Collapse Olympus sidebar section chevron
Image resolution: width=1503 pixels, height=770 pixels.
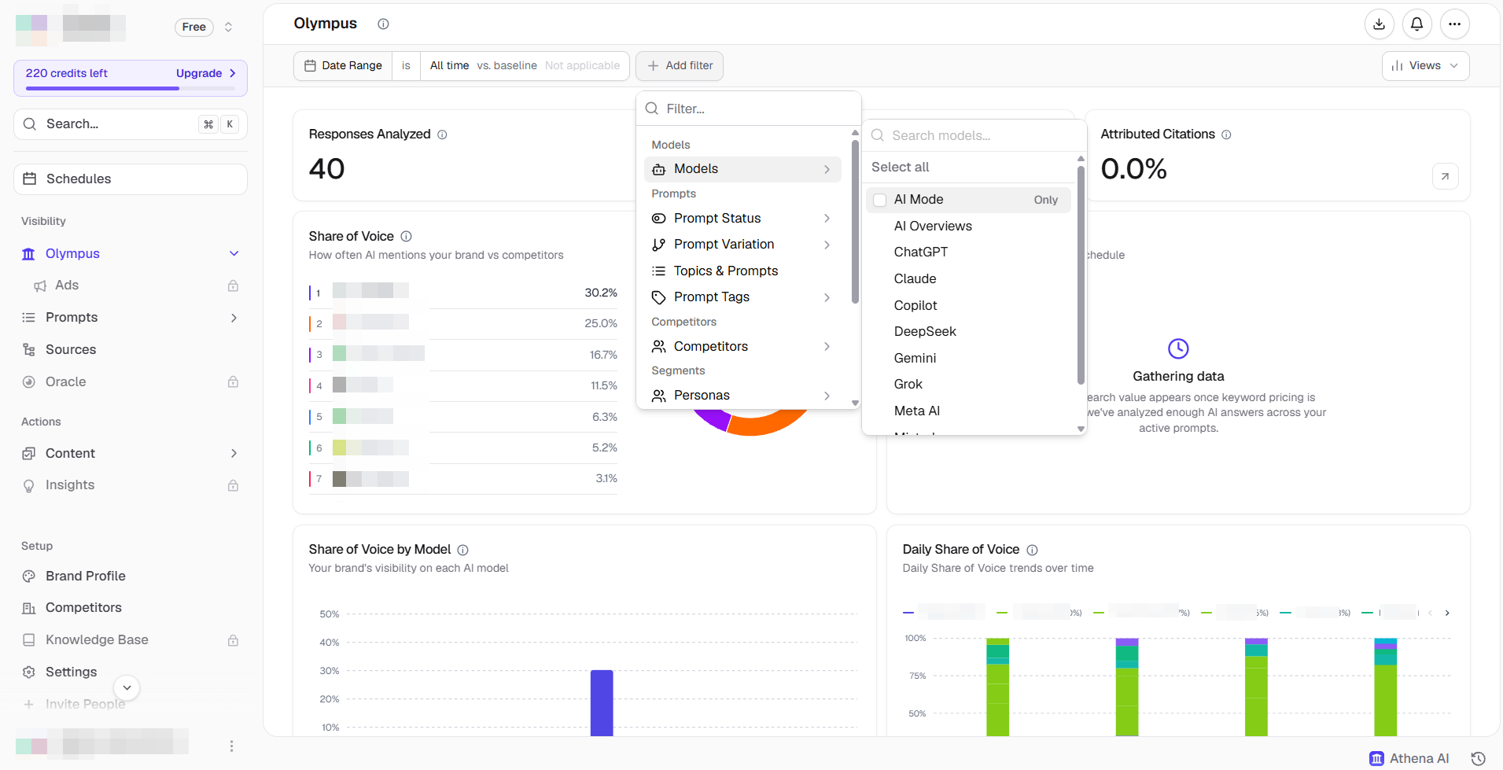[234, 253]
